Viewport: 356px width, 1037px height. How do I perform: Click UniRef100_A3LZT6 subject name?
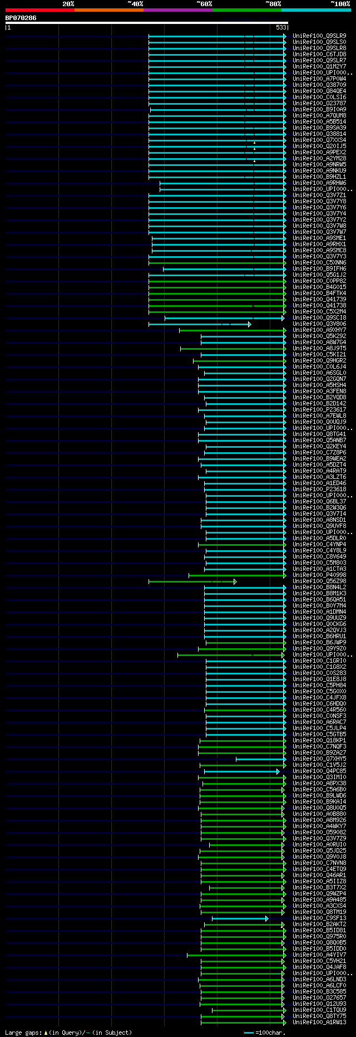point(319,477)
